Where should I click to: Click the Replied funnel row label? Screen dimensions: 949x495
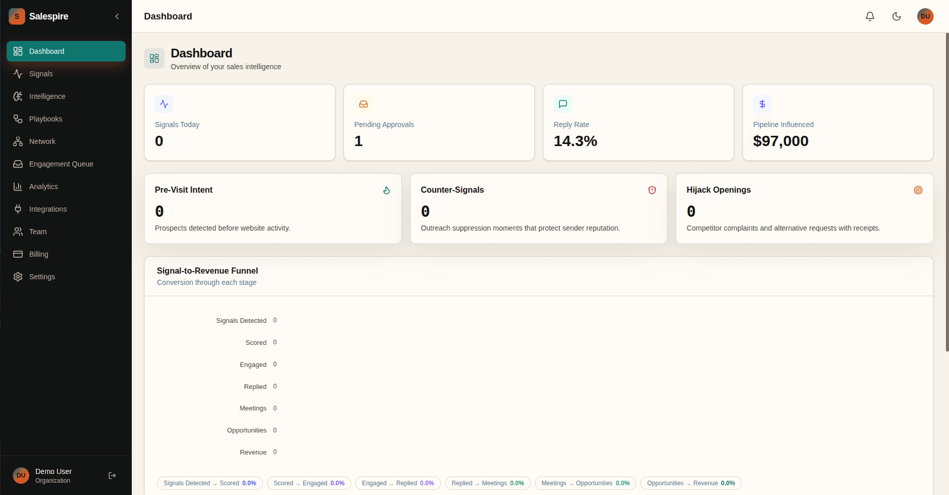[x=255, y=387]
